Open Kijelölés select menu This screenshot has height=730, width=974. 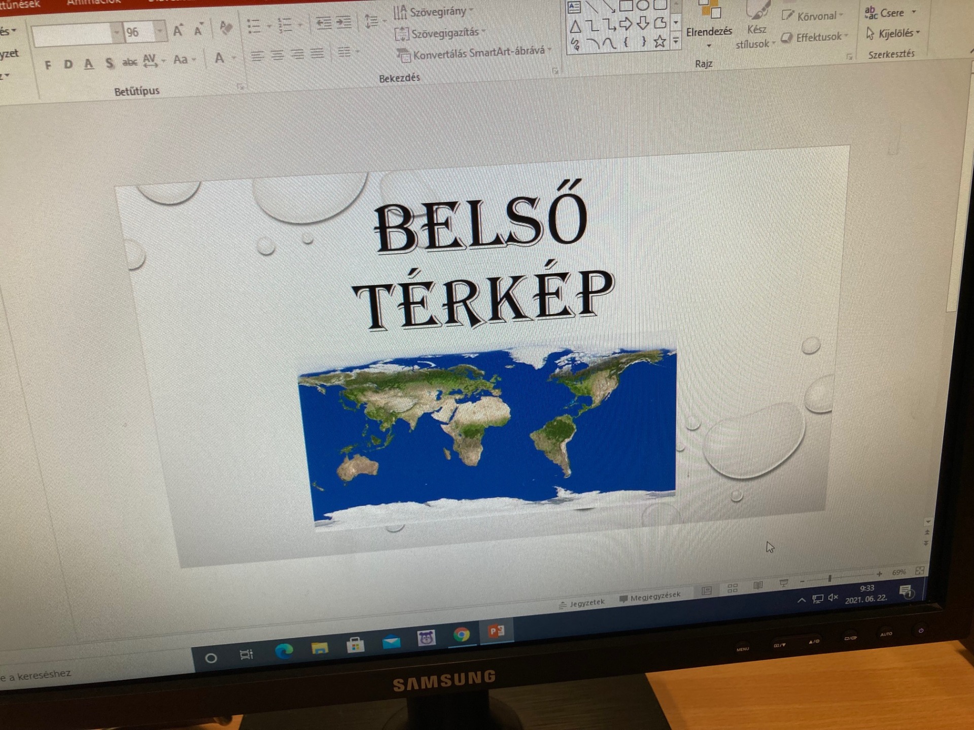[x=893, y=33]
